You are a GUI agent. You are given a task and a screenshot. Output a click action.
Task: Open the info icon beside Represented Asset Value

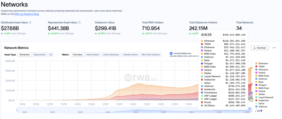point(79,22)
